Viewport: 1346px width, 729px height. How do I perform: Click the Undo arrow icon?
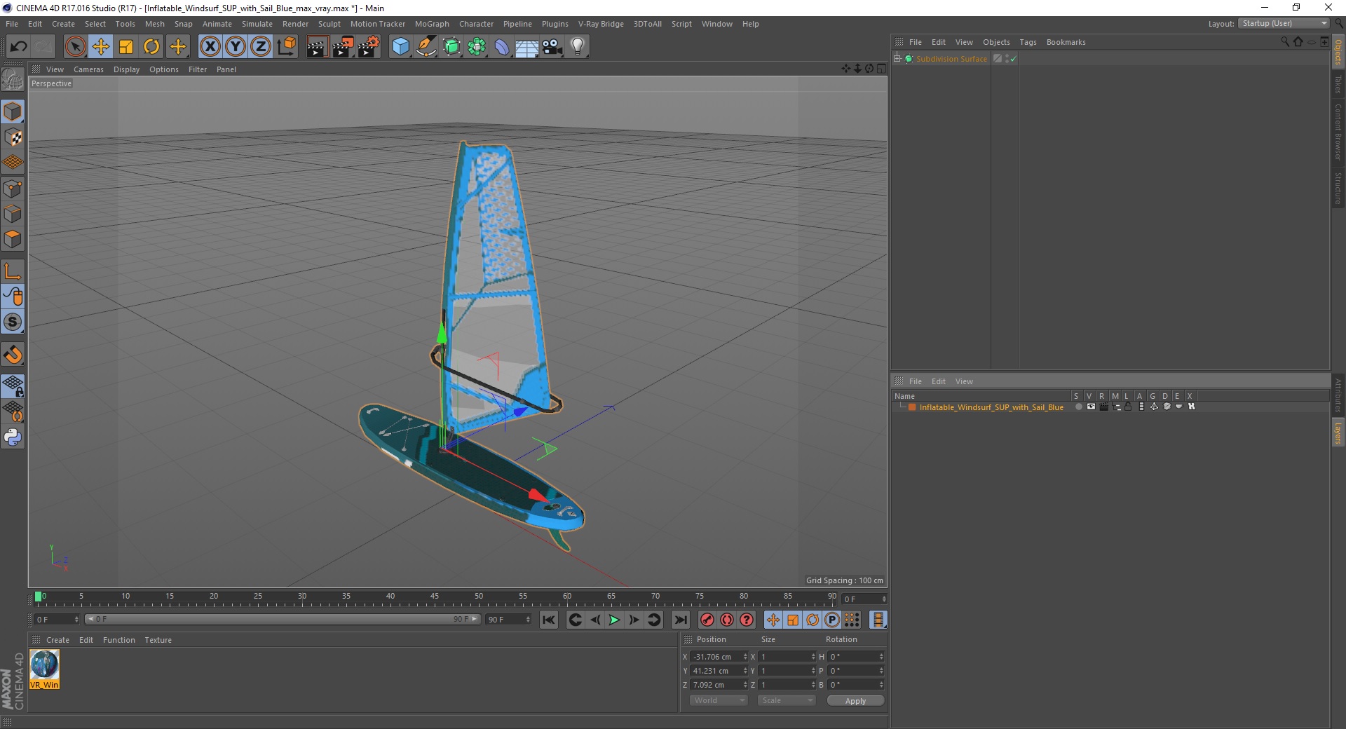(x=18, y=47)
